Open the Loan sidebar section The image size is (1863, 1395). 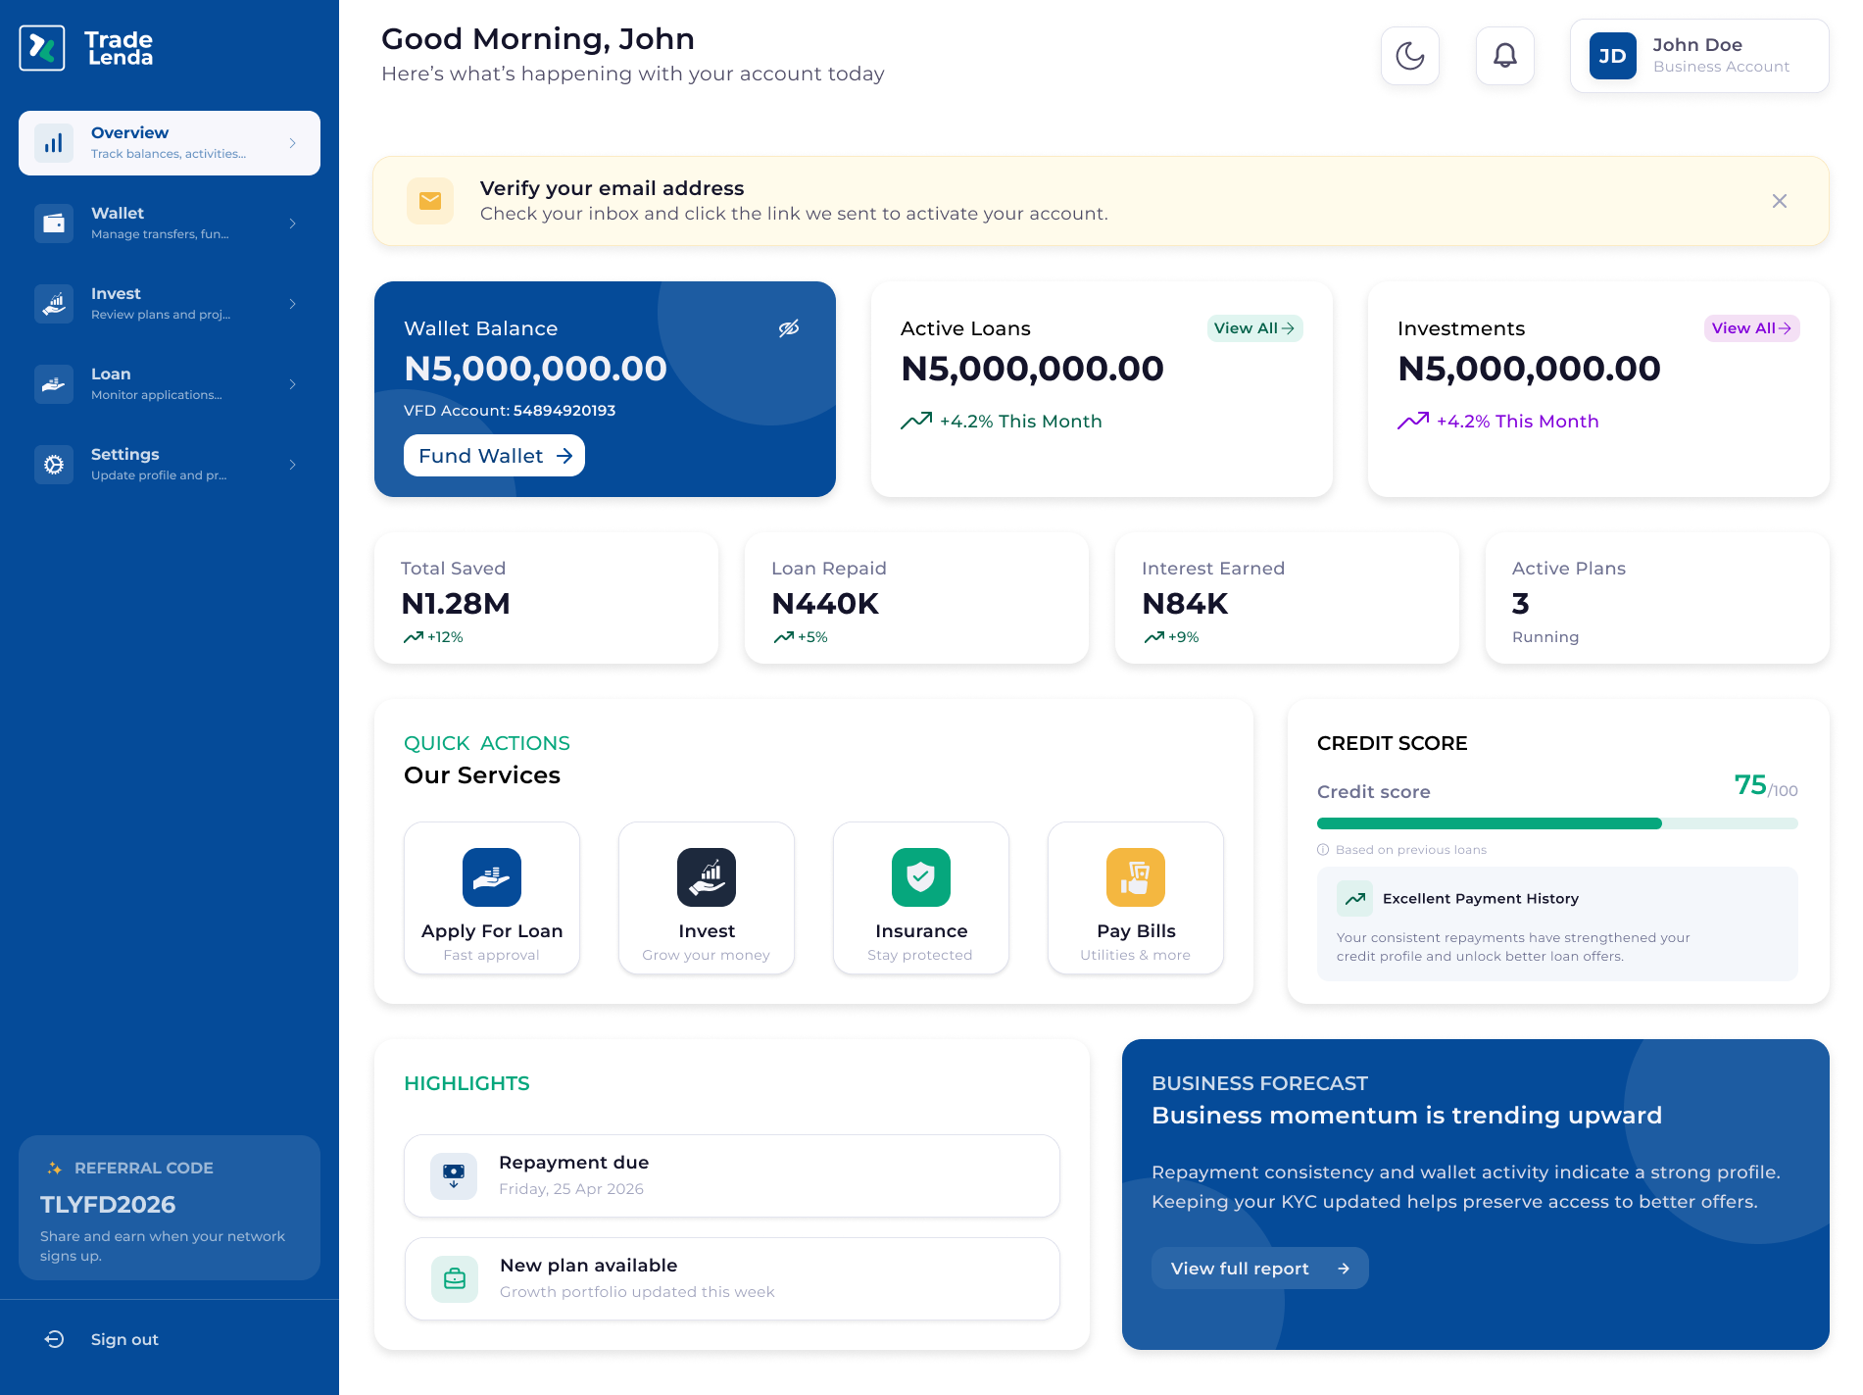[x=170, y=384]
